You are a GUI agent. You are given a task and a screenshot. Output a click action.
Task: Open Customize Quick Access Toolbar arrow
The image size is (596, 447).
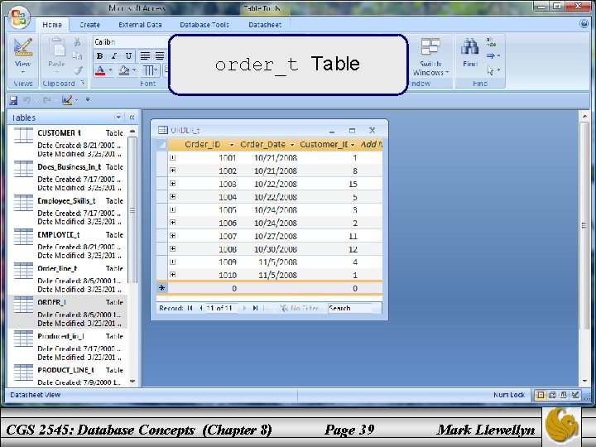click(x=88, y=99)
